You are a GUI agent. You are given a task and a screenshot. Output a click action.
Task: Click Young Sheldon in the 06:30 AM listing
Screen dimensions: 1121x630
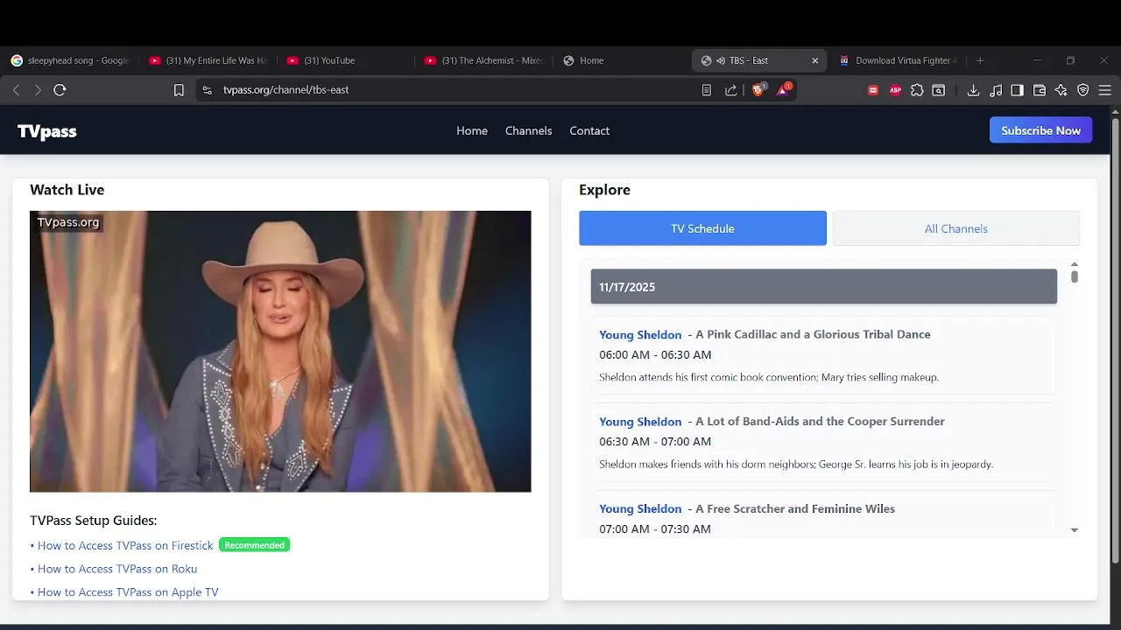640,422
